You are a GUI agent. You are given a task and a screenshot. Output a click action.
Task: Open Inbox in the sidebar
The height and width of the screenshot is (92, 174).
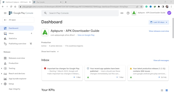(17, 33)
